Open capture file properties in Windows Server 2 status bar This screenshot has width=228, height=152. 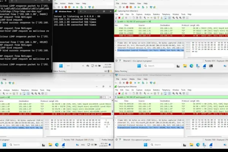(x=120, y=139)
